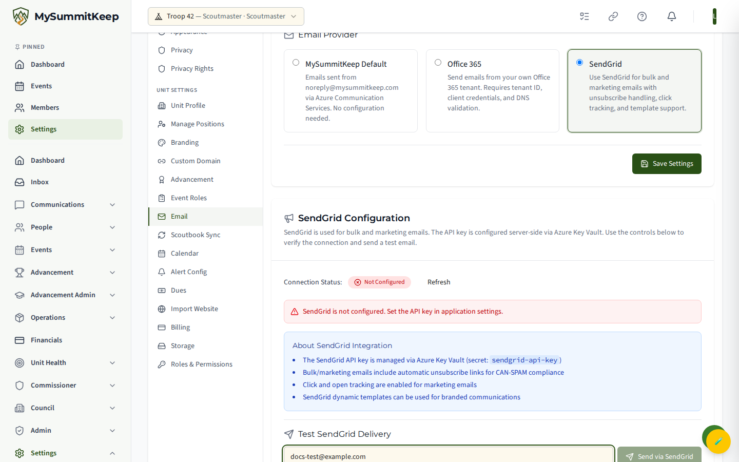The width and height of the screenshot is (739, 462).
Task: Click the Manage Positions icon
Action: [162, 124]
